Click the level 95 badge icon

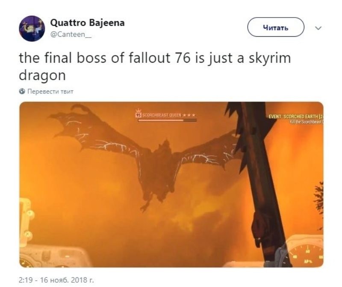point(138,115)
